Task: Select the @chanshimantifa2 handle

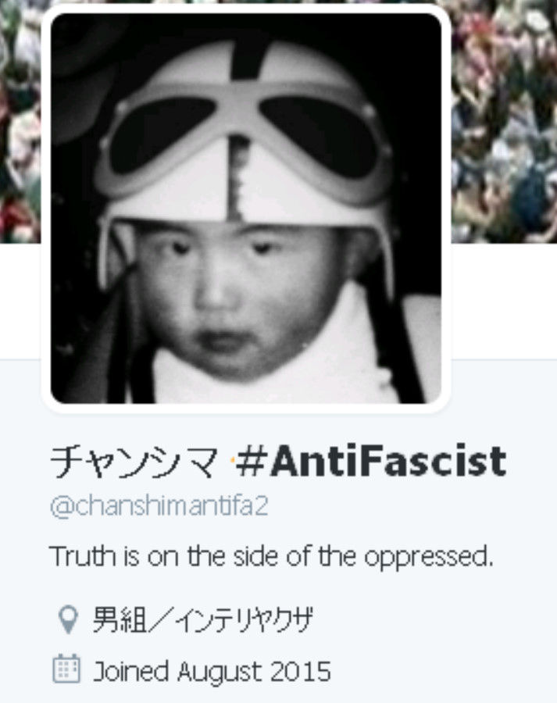Action: (159, 506)
